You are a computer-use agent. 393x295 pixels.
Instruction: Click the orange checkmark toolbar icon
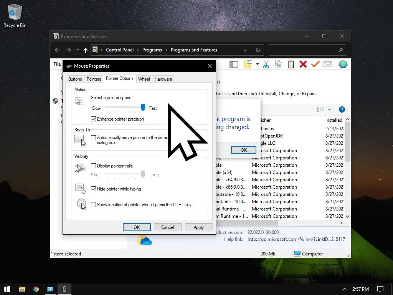(315, 64)
